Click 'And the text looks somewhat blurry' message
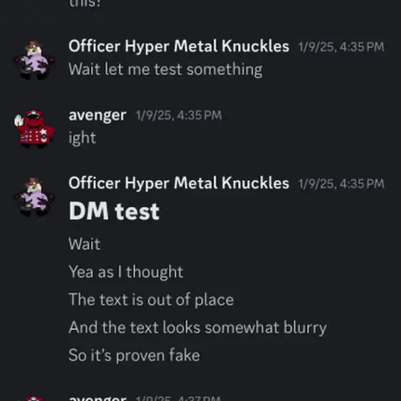 click(x=198, y=328)
